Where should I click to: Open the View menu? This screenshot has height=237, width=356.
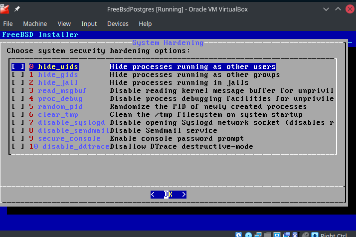[x=64, y=23]
